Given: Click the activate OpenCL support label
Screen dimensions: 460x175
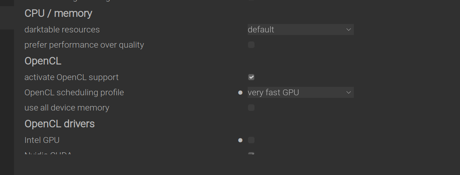Looking at the screenshot, I should click(71, 77).
